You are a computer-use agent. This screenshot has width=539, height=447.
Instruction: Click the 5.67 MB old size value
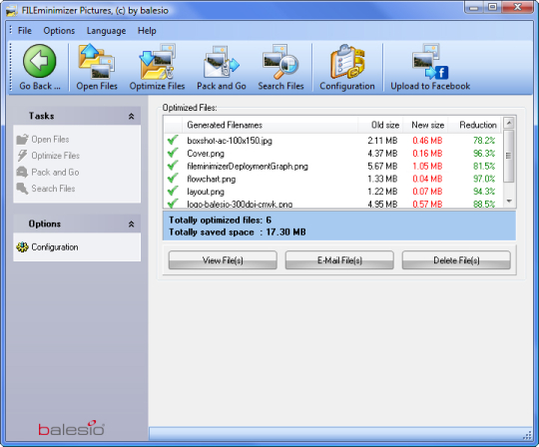point(382,167)
